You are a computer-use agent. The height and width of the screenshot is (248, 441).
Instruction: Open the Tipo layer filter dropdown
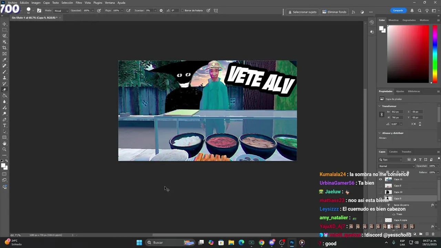click(x=391, y=159)
